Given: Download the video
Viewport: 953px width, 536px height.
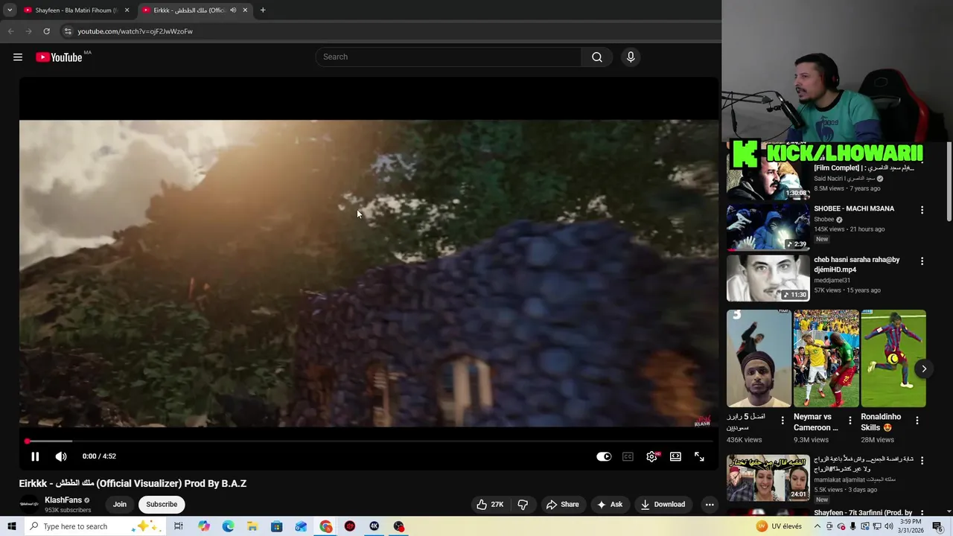Looking at the screenshot, I should tap(663, 504).
